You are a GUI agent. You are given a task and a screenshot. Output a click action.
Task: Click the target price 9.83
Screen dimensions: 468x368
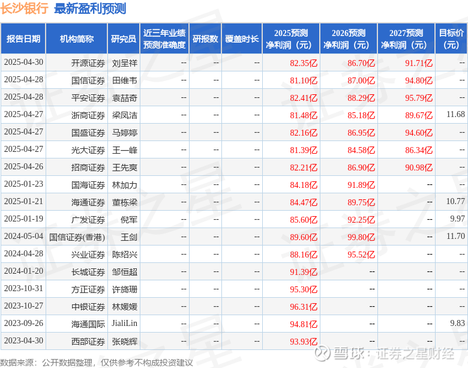click(x=458, y=323)
